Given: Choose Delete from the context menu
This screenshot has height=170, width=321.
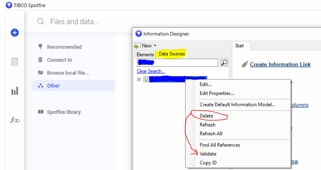Looking at the screenshot, I should [x=206, y=116].
